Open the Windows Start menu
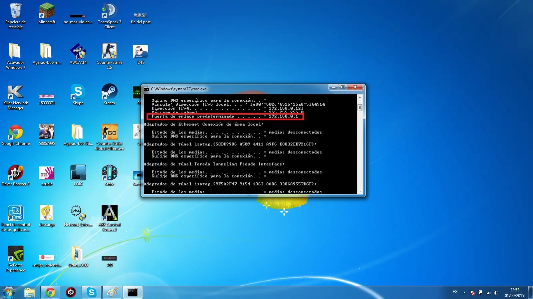This screenshot has width=533, height=299. tap(9, 292)
